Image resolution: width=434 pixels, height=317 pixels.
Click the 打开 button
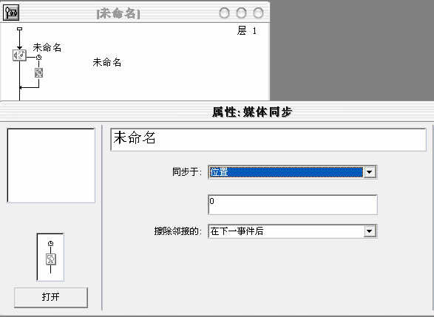pyautogui.click(x=51, y=297)
